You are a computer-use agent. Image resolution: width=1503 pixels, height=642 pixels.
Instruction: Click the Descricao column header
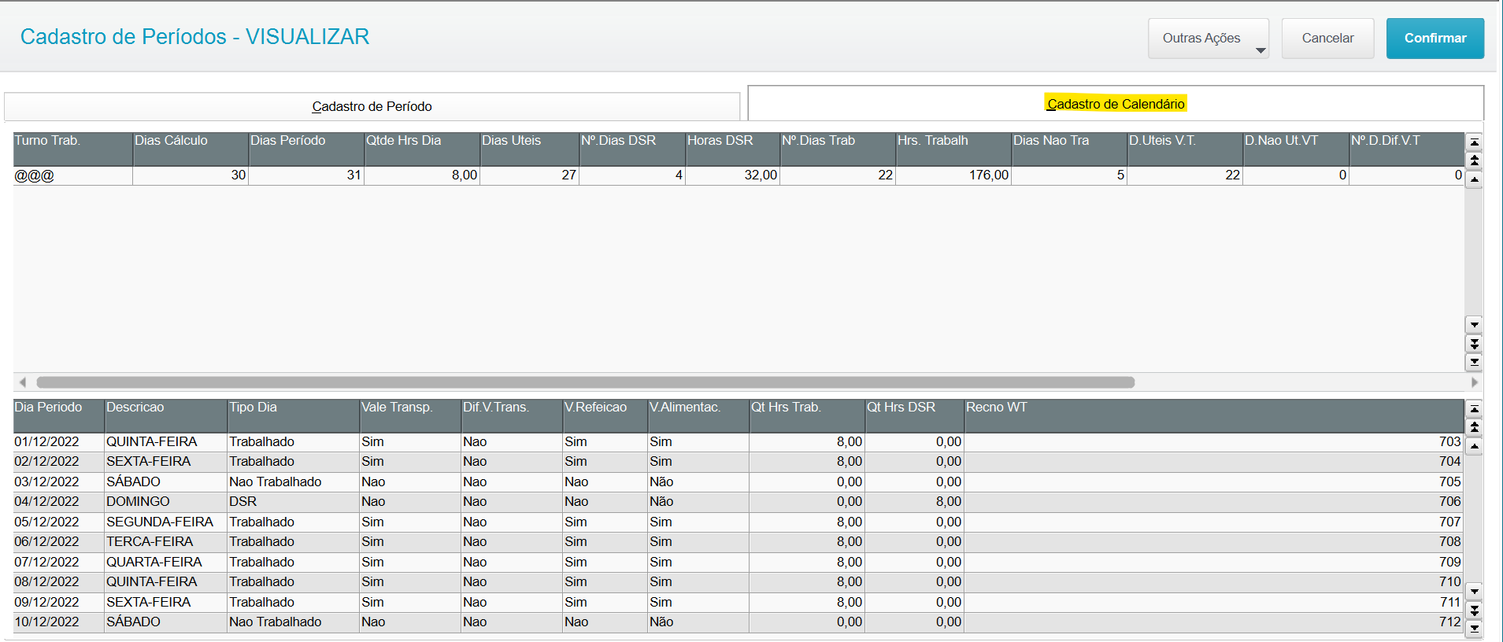point(167,415)
